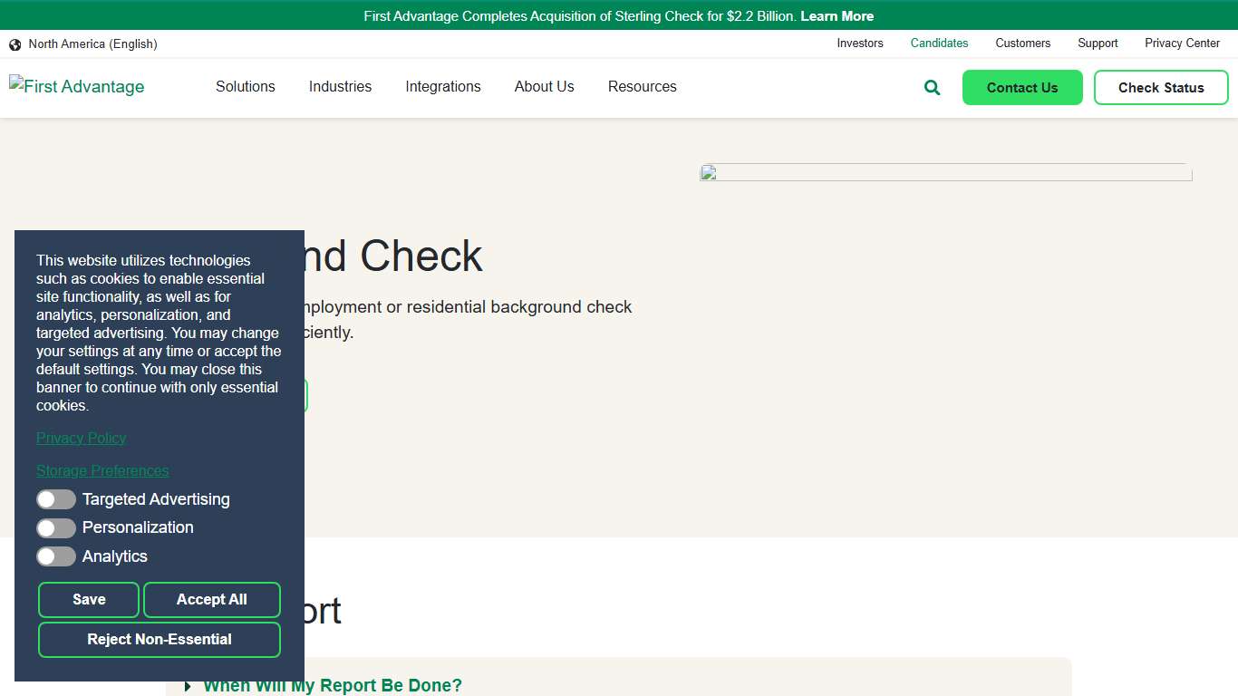
Task: Open the search function
Action: (931, 87)
